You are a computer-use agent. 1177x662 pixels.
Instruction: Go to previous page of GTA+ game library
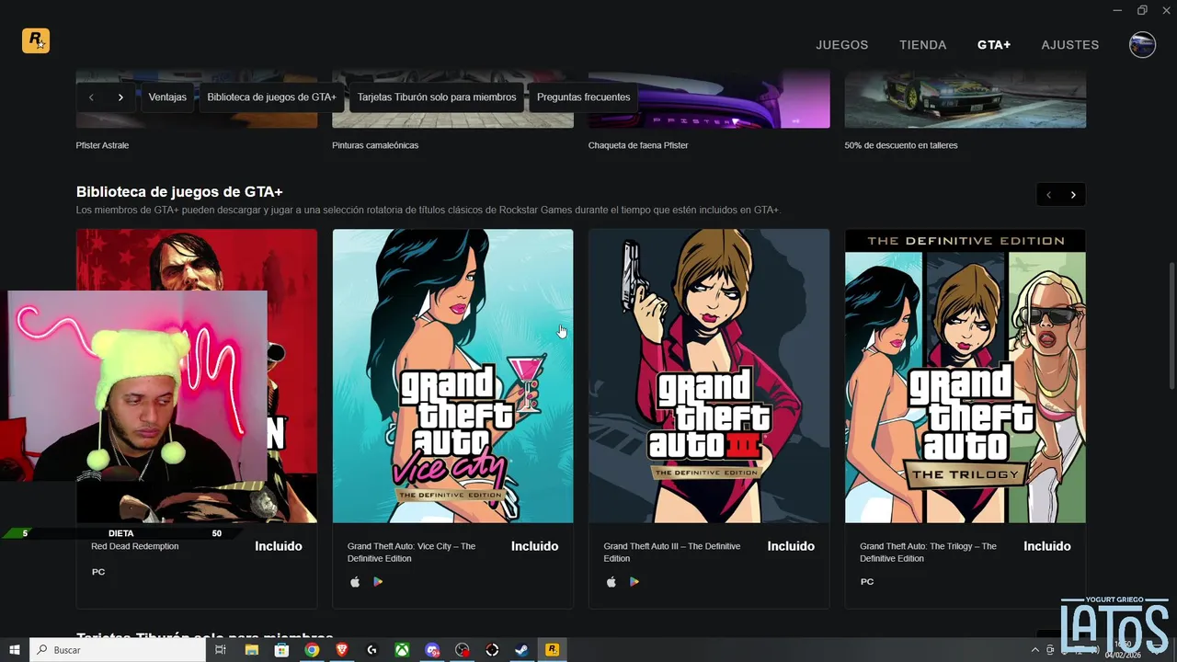click(x=1048, y=195)
